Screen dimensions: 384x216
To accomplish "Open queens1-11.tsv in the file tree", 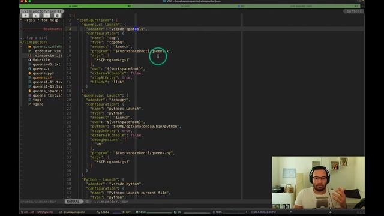I will [x=47, y=82].
